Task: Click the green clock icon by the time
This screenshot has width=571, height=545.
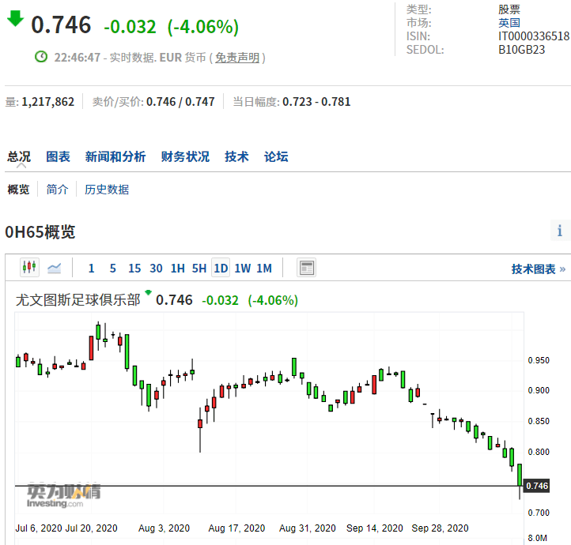Action: point(41,57)
